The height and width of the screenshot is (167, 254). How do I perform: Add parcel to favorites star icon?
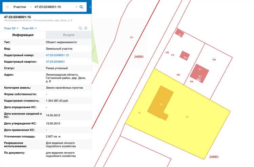(86, 28)
